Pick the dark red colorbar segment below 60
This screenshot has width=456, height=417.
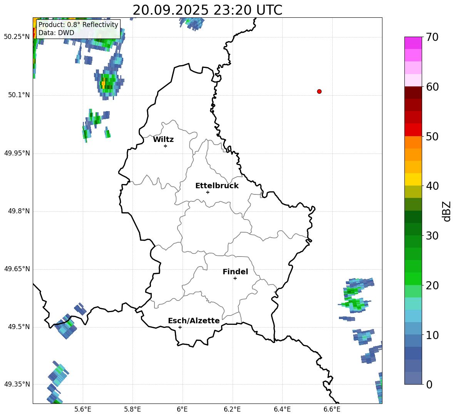tap(413, 93)
